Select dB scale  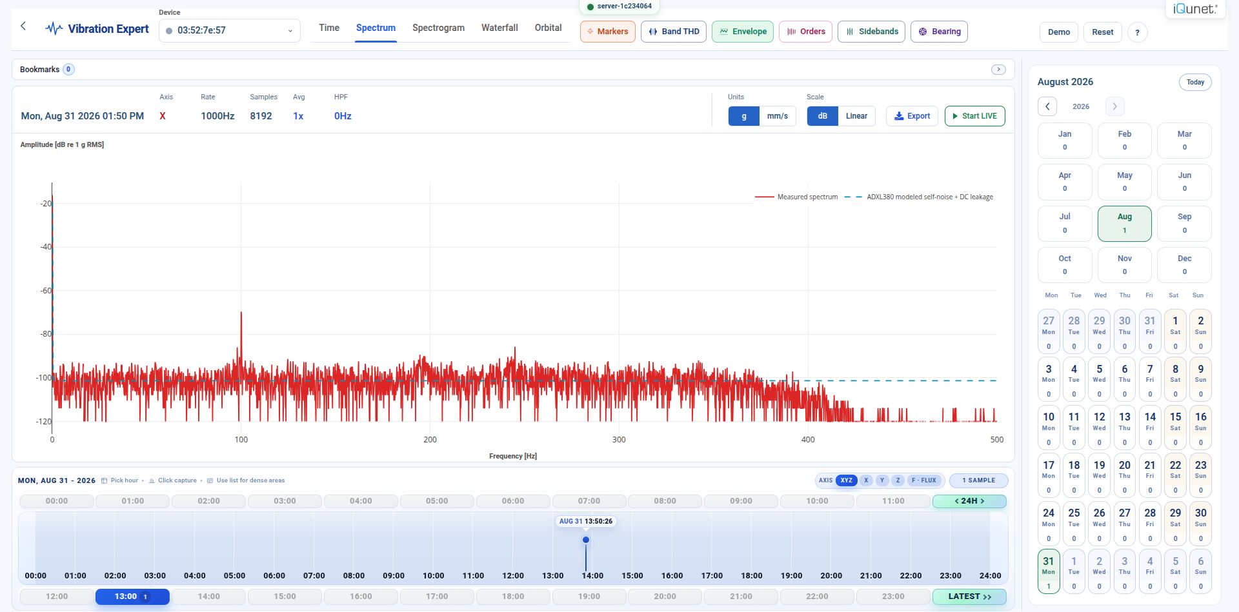pyautogui.click(x=822, y=116)
